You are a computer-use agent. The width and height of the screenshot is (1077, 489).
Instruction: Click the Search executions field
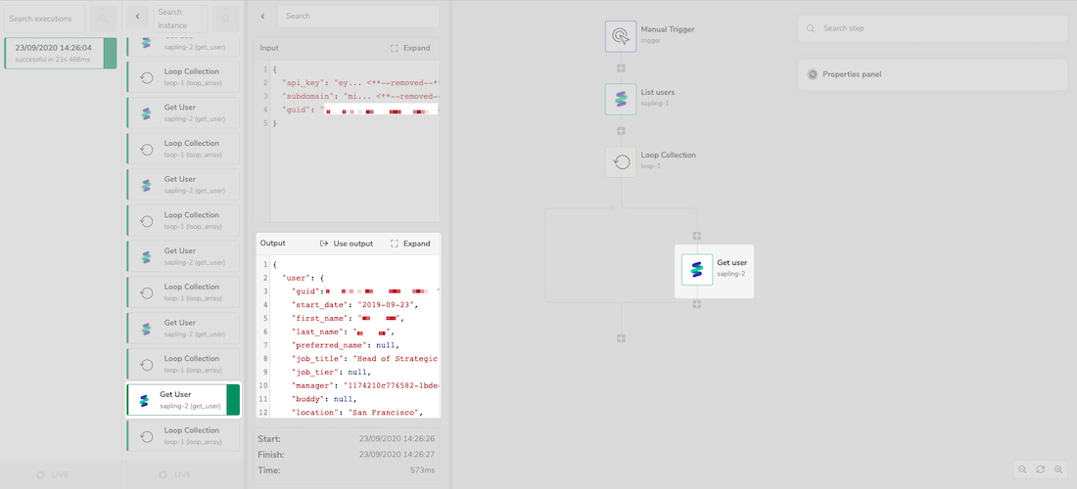click(44, 19)
